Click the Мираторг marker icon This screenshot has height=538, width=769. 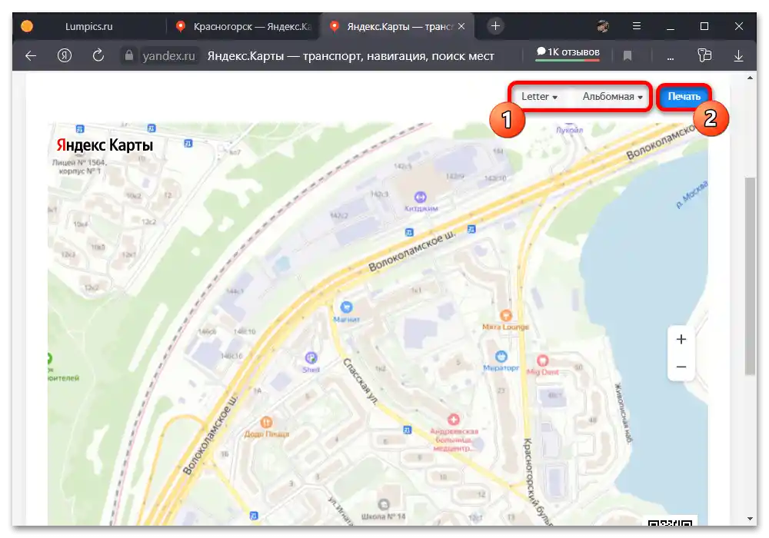(x=501, y=356)
